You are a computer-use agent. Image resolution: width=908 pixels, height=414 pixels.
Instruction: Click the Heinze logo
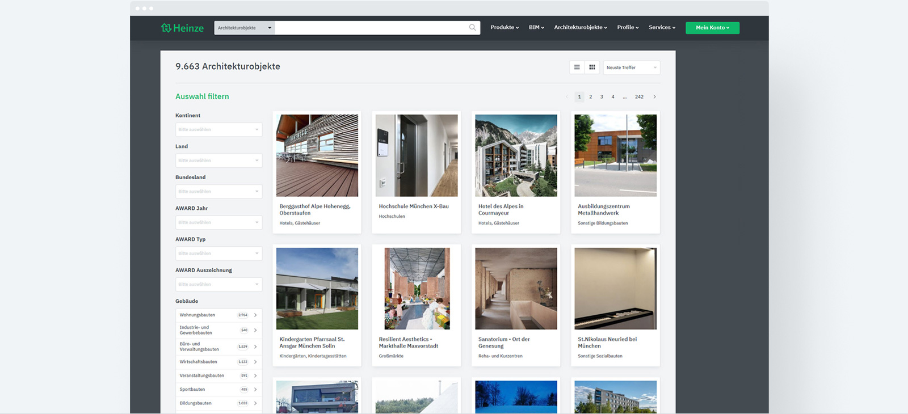pos(182,28)
